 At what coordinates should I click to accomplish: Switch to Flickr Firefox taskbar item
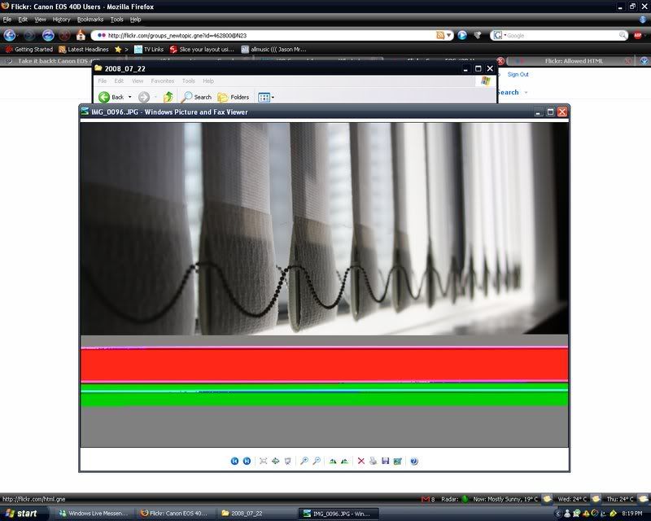(x=174, y=514)
